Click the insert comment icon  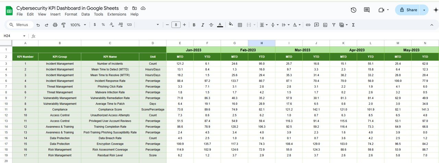(x=317, y=25)
